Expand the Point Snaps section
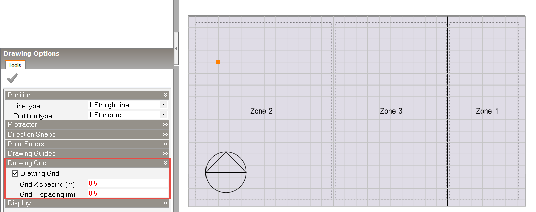 [x=165, y=144]
